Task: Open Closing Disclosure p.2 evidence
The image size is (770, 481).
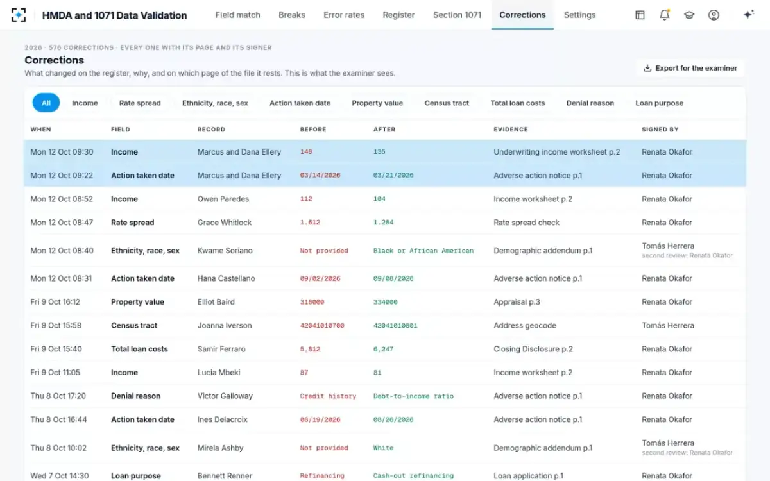Action: tap(533, 349)
